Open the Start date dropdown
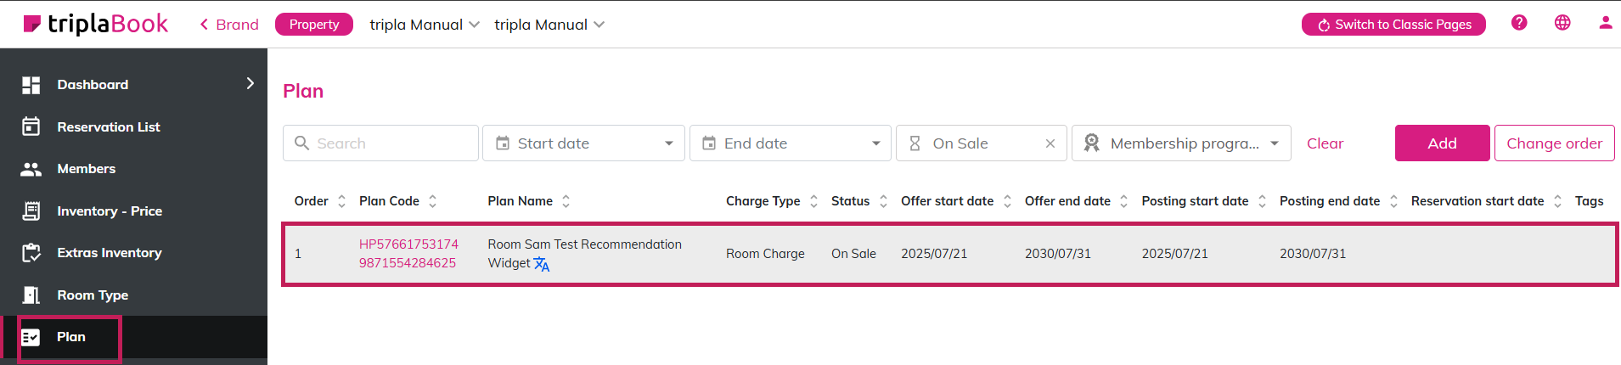The height and width of the screenshot is (365, 1621). [584, 143]
